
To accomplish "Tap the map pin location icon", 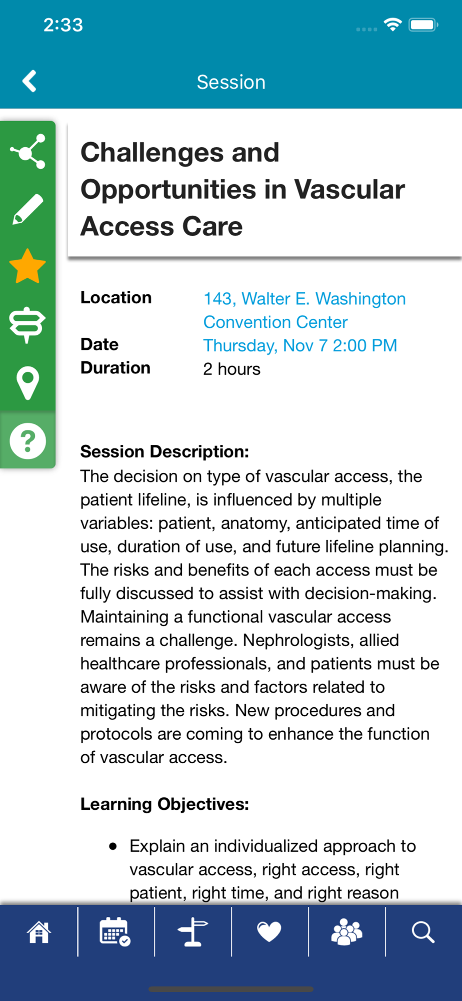I will (27, 383).
